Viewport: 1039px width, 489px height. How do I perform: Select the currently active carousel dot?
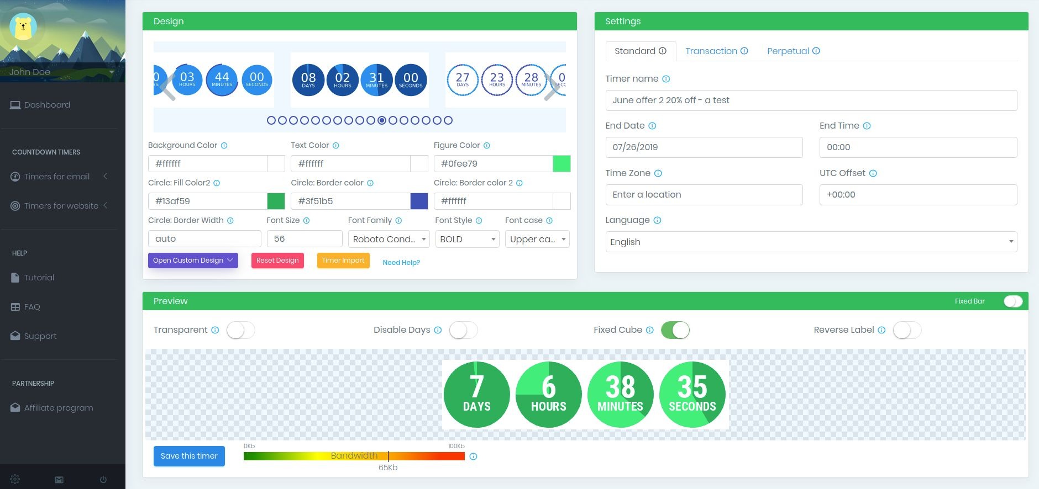click(382, 120)
